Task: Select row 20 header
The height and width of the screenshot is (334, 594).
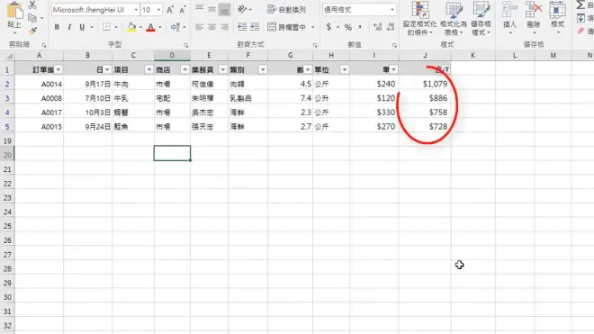Action: (7, 155)
